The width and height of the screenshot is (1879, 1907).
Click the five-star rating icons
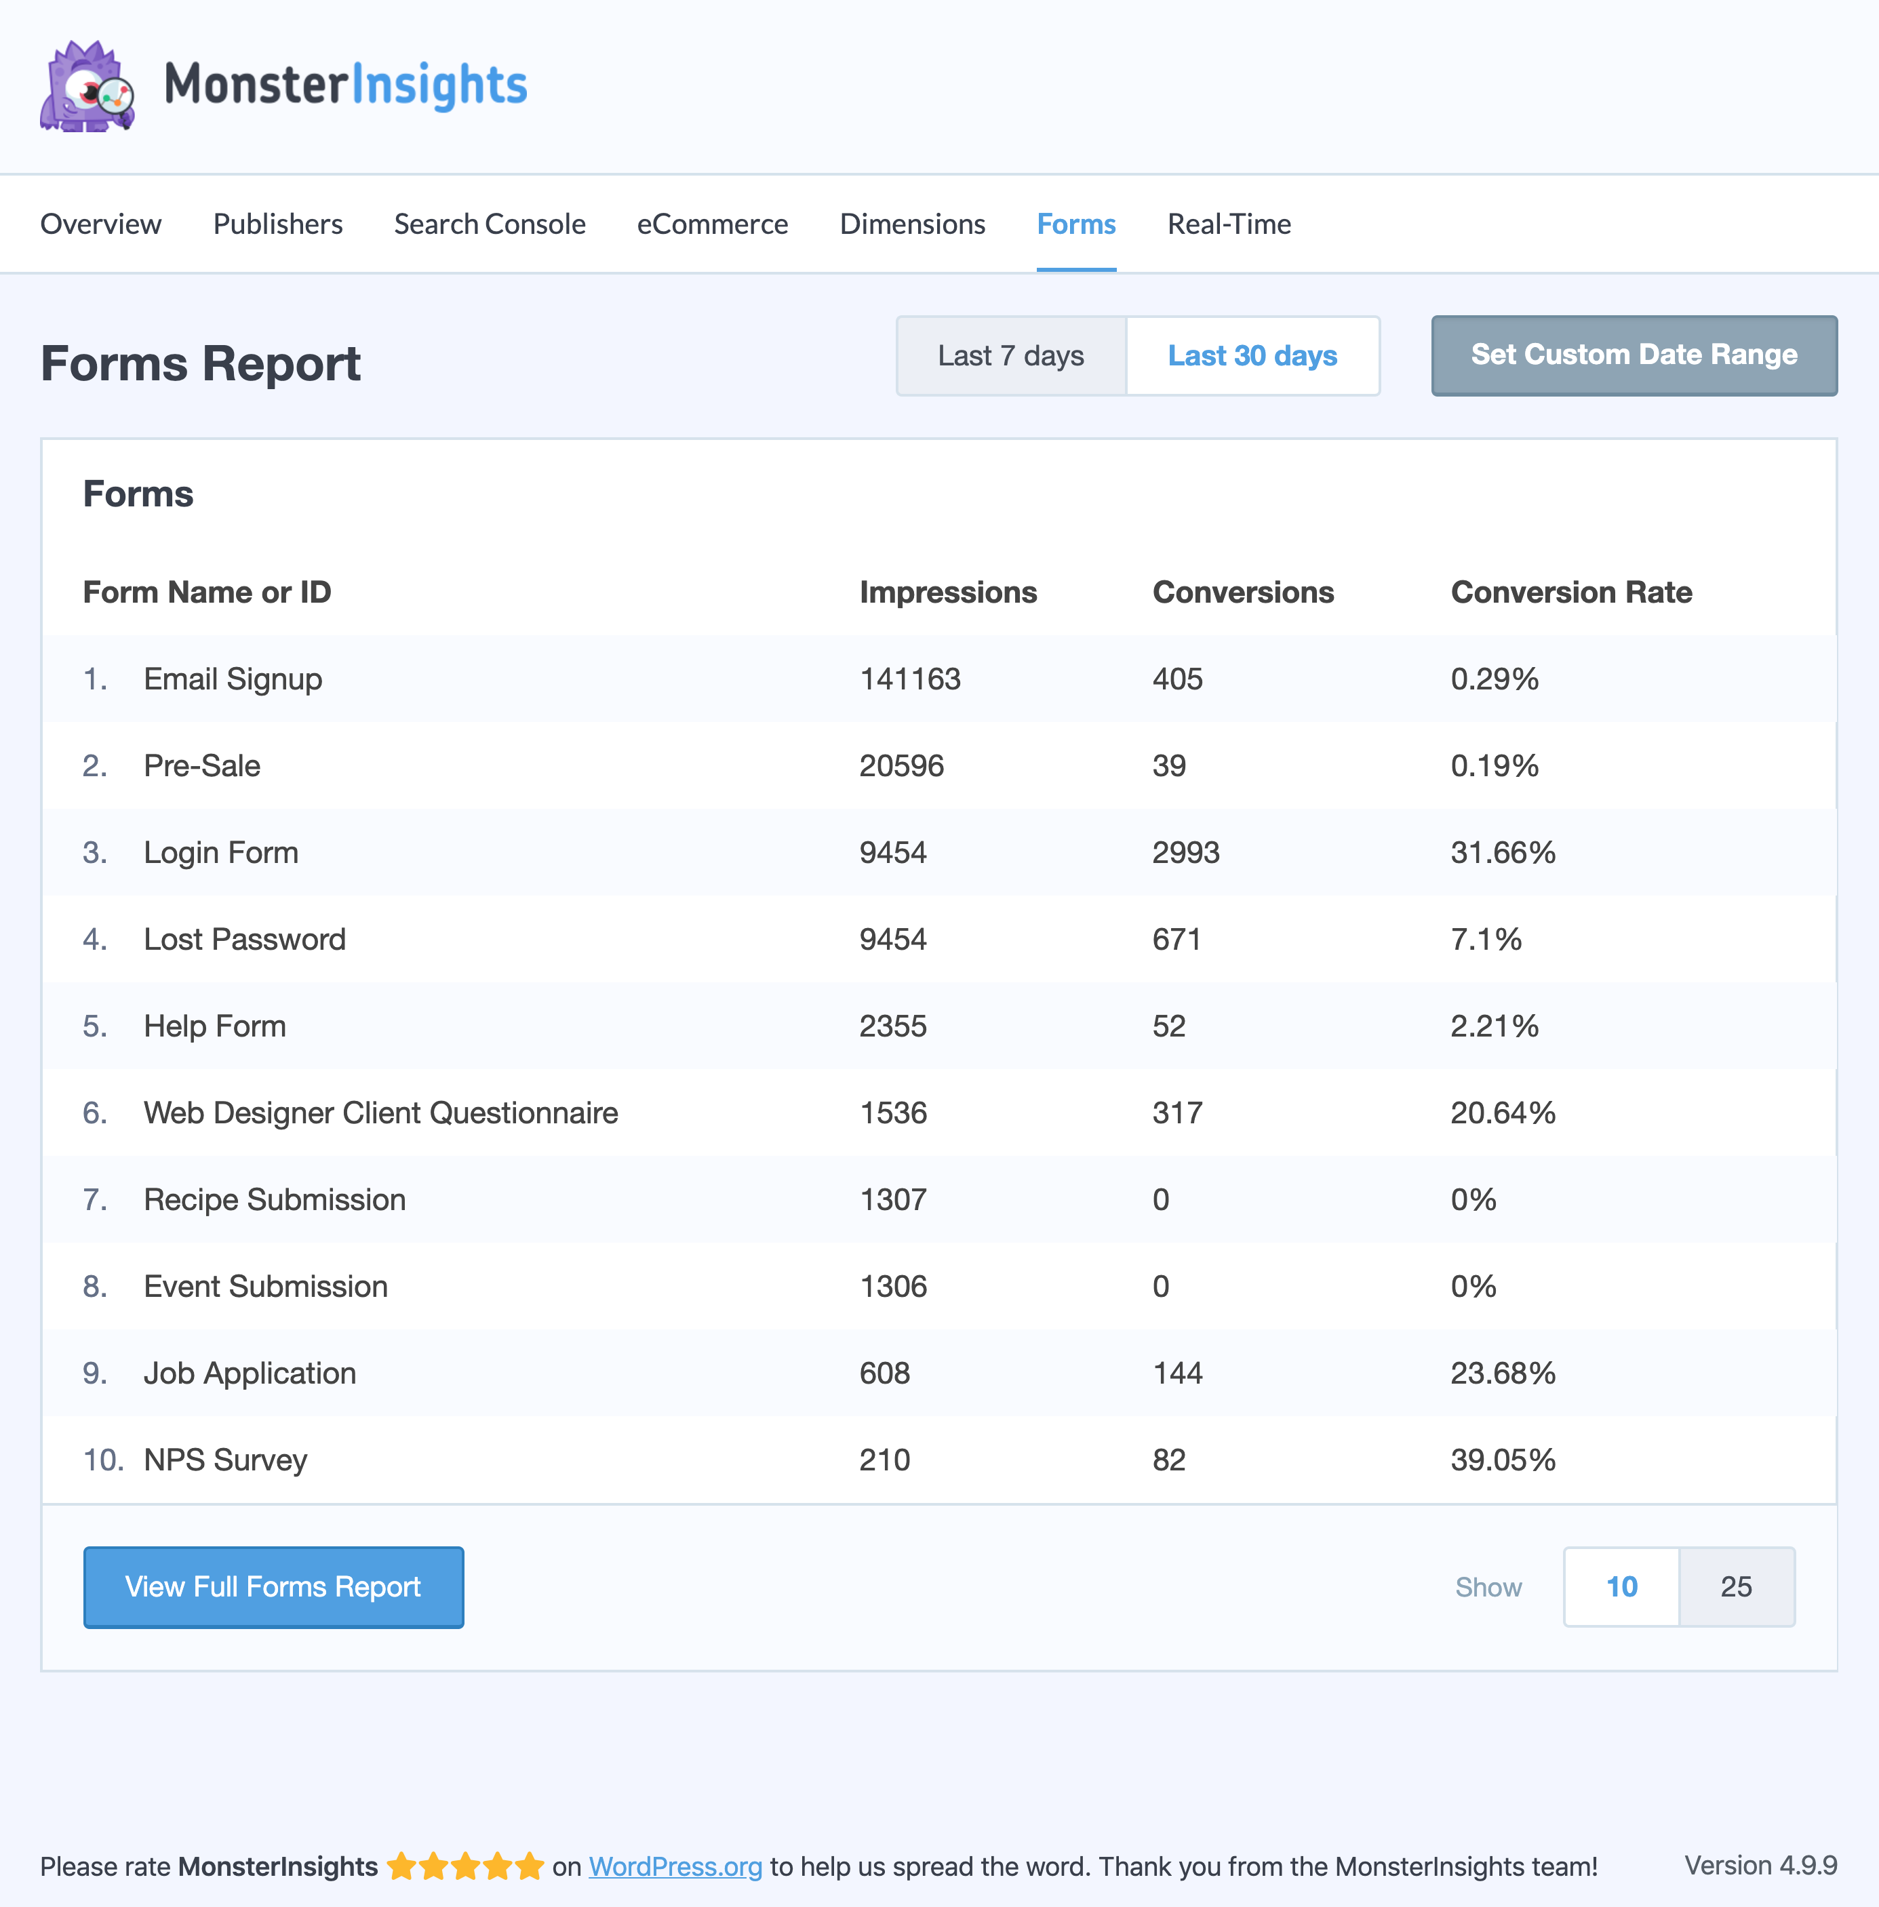(464, 1866)
